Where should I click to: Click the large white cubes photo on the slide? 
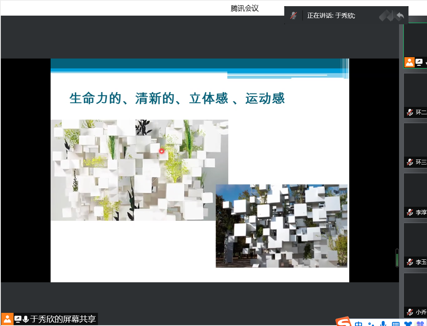click(x=139, y=170)
